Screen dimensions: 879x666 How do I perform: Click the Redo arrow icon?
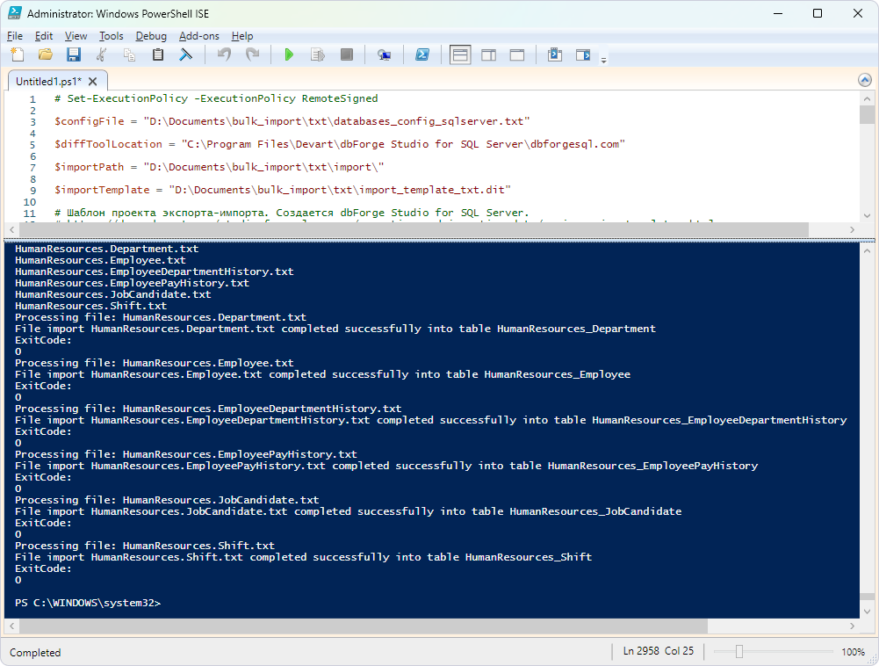pyautogui.click(x=252, y=54)
